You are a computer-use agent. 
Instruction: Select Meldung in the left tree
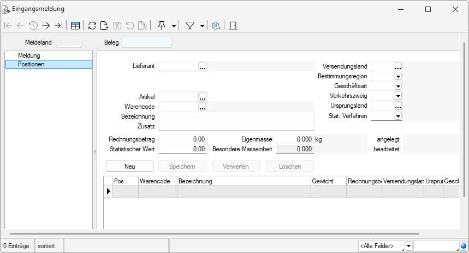click(29, 55)
